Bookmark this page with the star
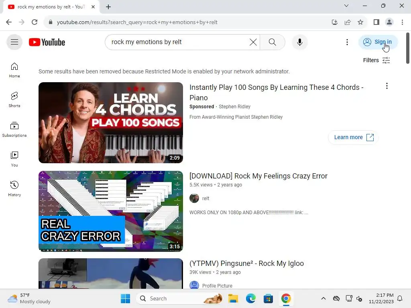This screenshot has height=308, width=411. tap(360, 22)
